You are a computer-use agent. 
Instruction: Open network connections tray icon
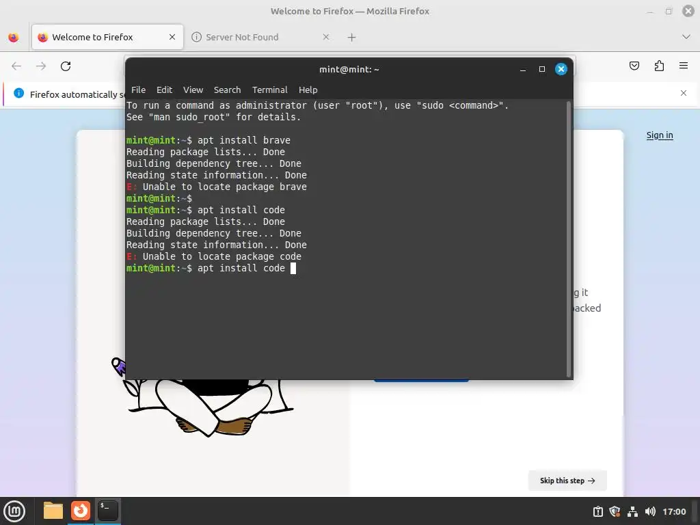pos(632,511)
